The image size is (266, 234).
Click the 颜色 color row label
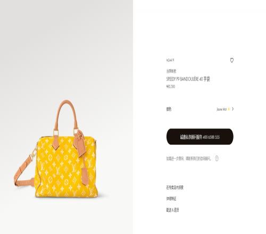point(169,109)
